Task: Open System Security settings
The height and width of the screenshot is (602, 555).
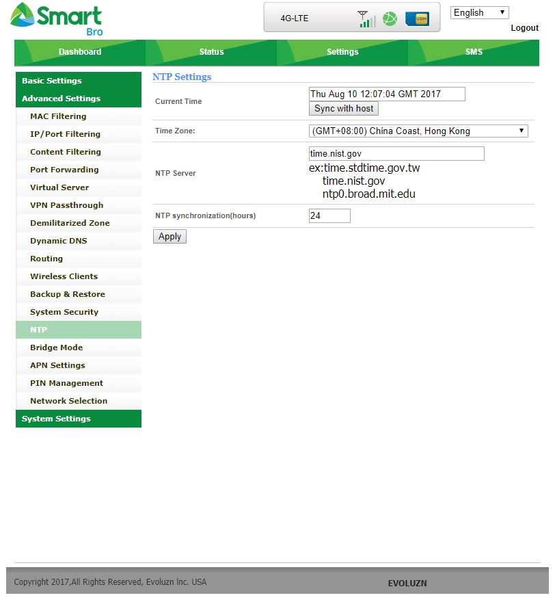Action: point(79,312)
